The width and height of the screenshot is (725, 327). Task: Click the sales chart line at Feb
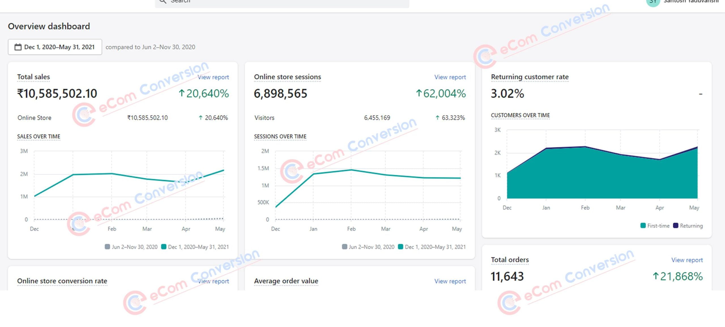(x=112, y=174)
